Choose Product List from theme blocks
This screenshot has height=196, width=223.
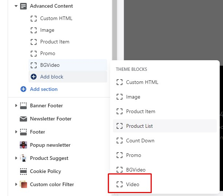pos(139,126)
